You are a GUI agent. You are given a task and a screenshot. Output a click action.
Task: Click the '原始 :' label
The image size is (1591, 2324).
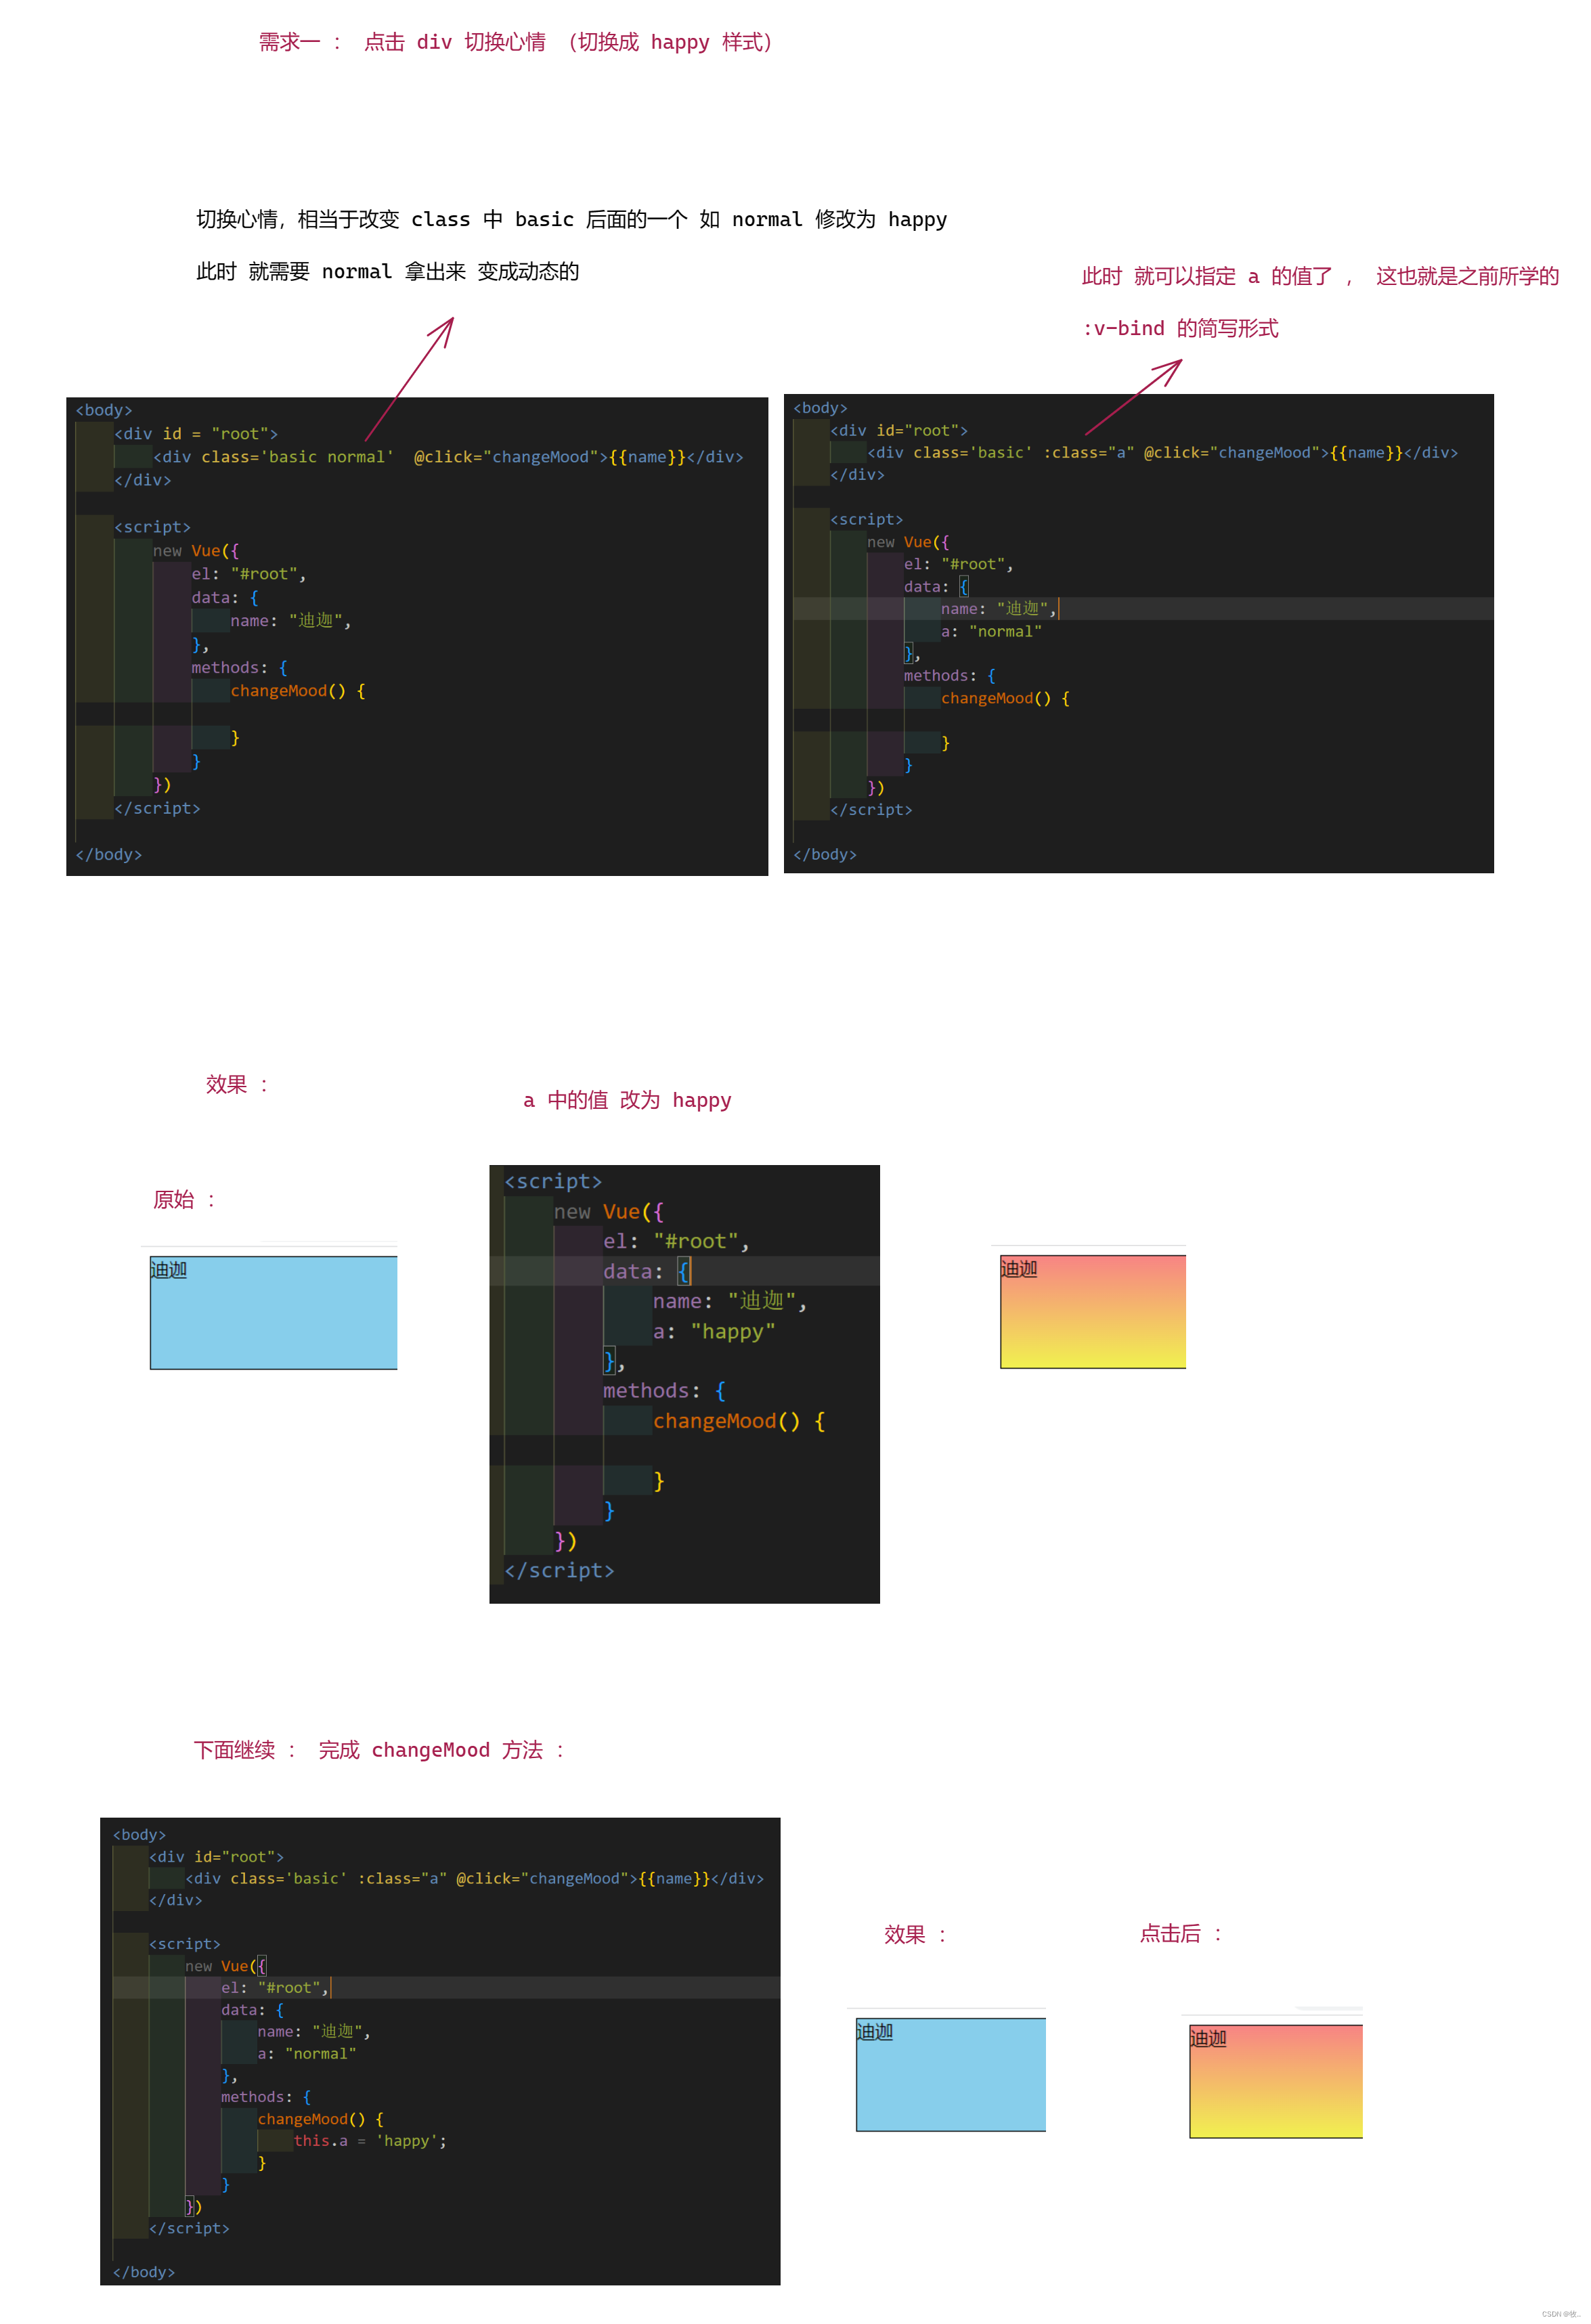184,1200
